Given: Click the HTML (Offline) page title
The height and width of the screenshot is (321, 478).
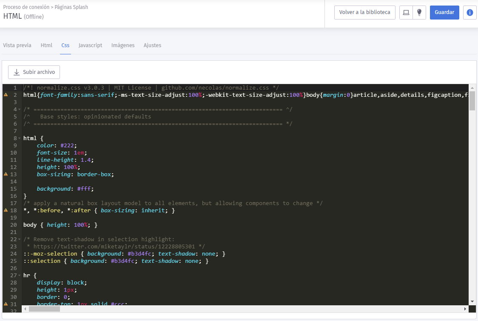Looking at the screenshot, I should pos(23,16).
